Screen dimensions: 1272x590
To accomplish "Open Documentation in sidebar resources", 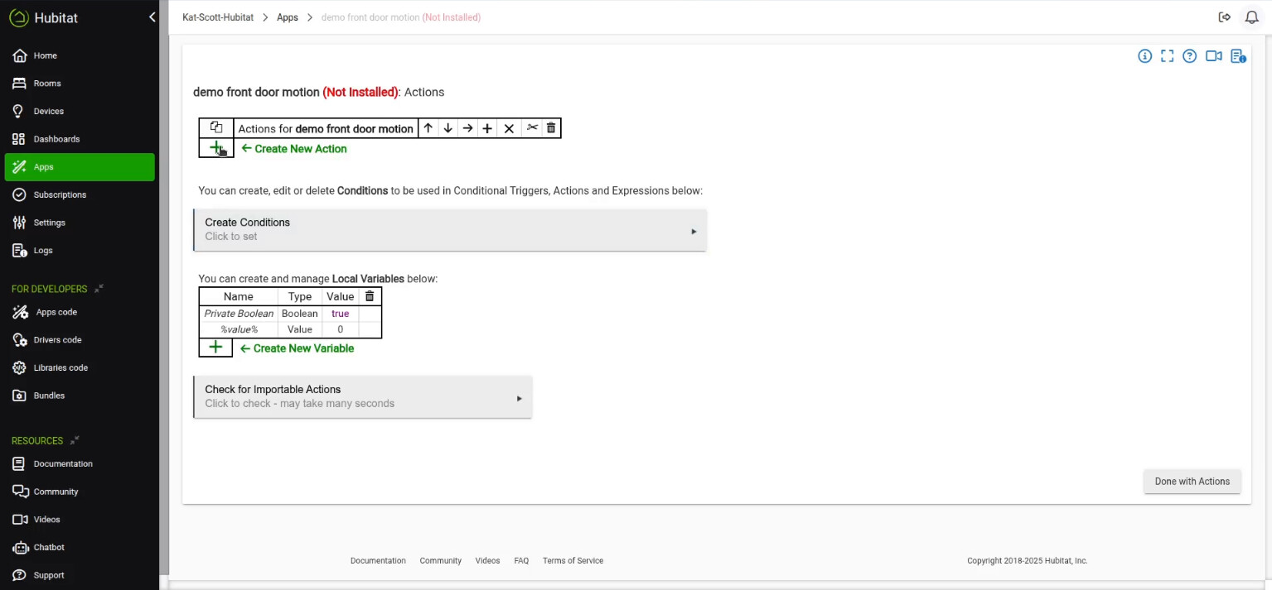I will pos(80,463).
